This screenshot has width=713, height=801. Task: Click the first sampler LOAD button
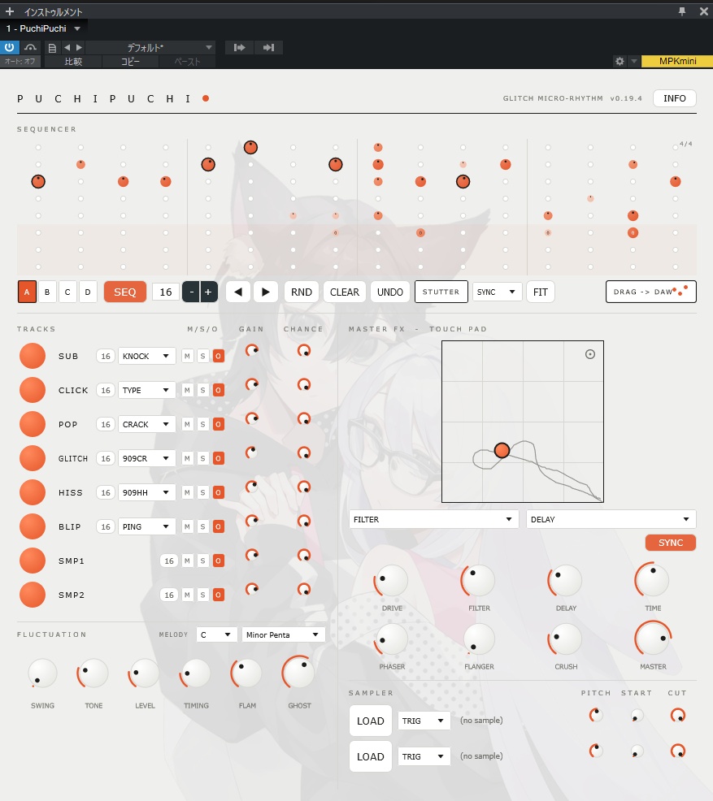[x=371, y=721]
